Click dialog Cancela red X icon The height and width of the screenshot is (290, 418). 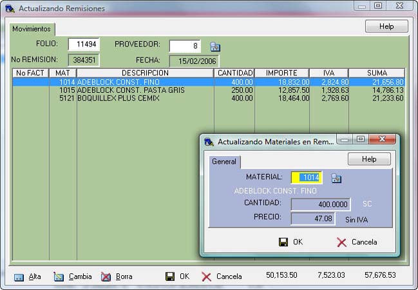(341, 242)
